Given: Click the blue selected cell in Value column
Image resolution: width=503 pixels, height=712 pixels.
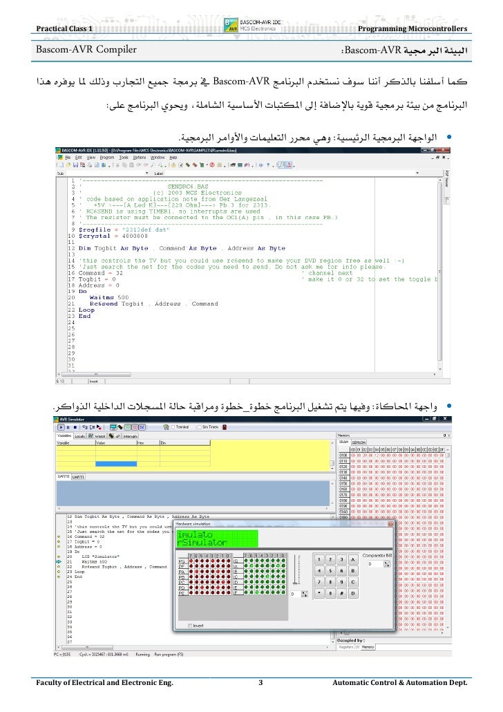Looking at the screenshot, I should [116, 464].
